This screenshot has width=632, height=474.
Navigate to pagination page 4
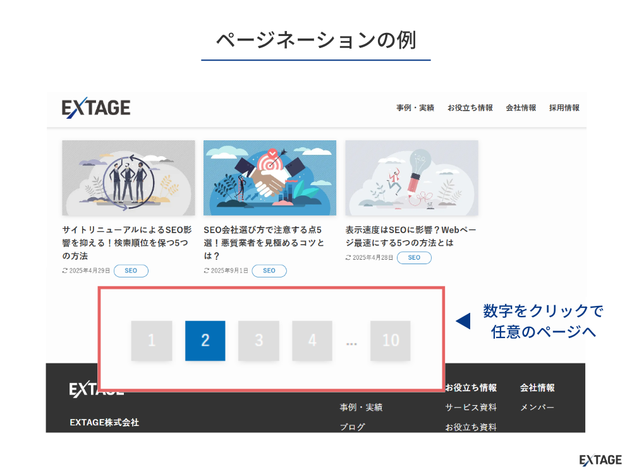(312, 341)
